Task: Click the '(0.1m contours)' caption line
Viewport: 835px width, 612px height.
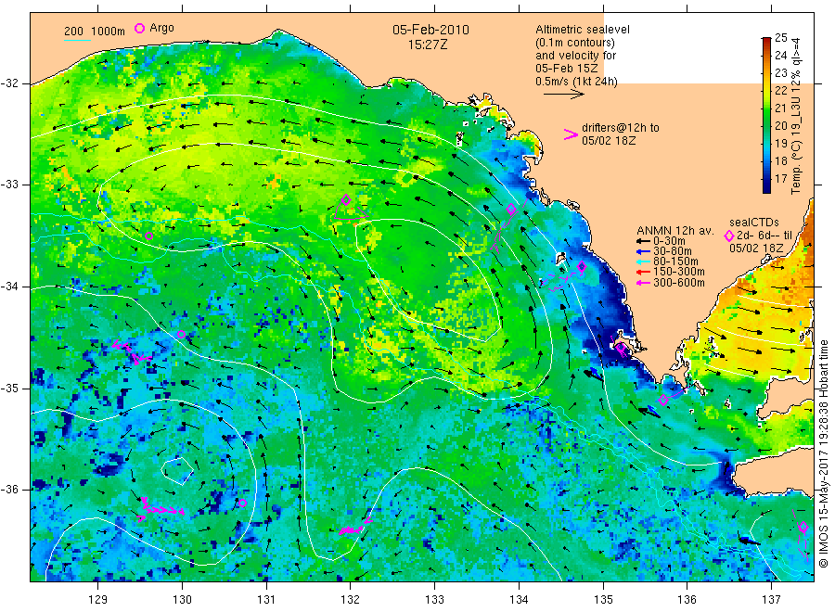Action: [x=575, y=43]
